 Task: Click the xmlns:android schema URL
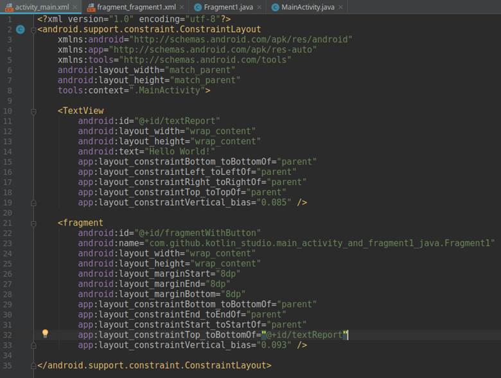click(241, 40)
